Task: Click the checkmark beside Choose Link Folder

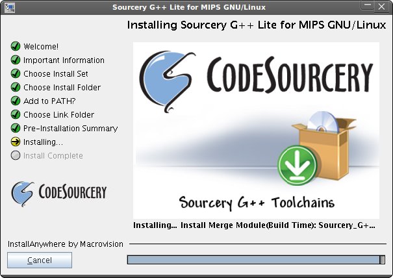Action: coord(16,114)
